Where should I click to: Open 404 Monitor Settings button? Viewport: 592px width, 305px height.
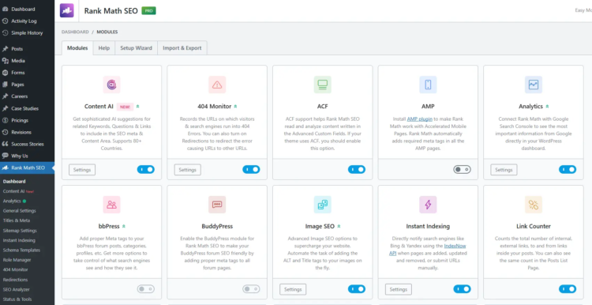coord(188,170)
